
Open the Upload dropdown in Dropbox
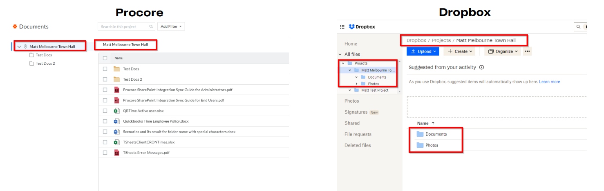pos(423,51)
